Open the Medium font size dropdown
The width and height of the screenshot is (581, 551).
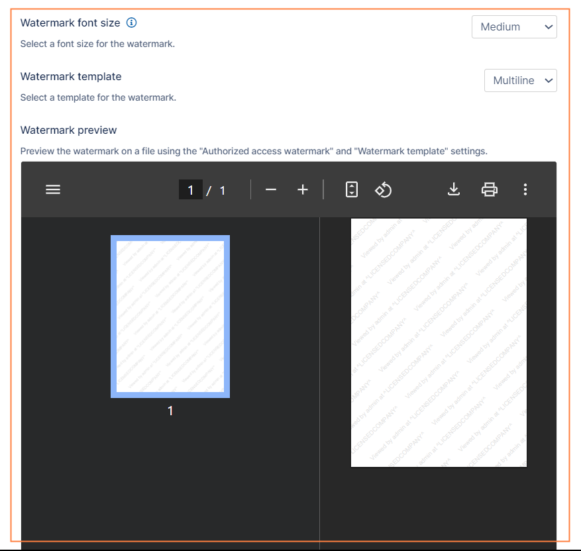(x=514, y=27)
